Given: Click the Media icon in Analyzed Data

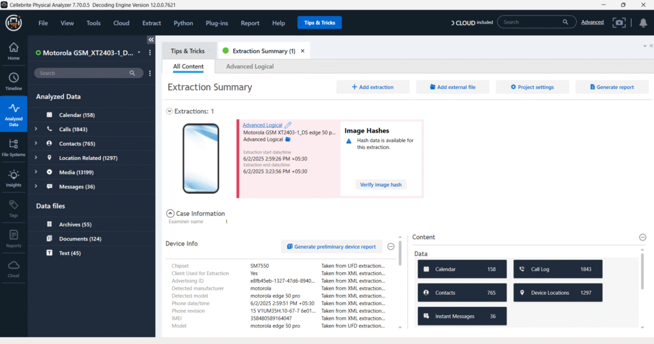Looking at the screenshot, I should [x=49, y=172].
